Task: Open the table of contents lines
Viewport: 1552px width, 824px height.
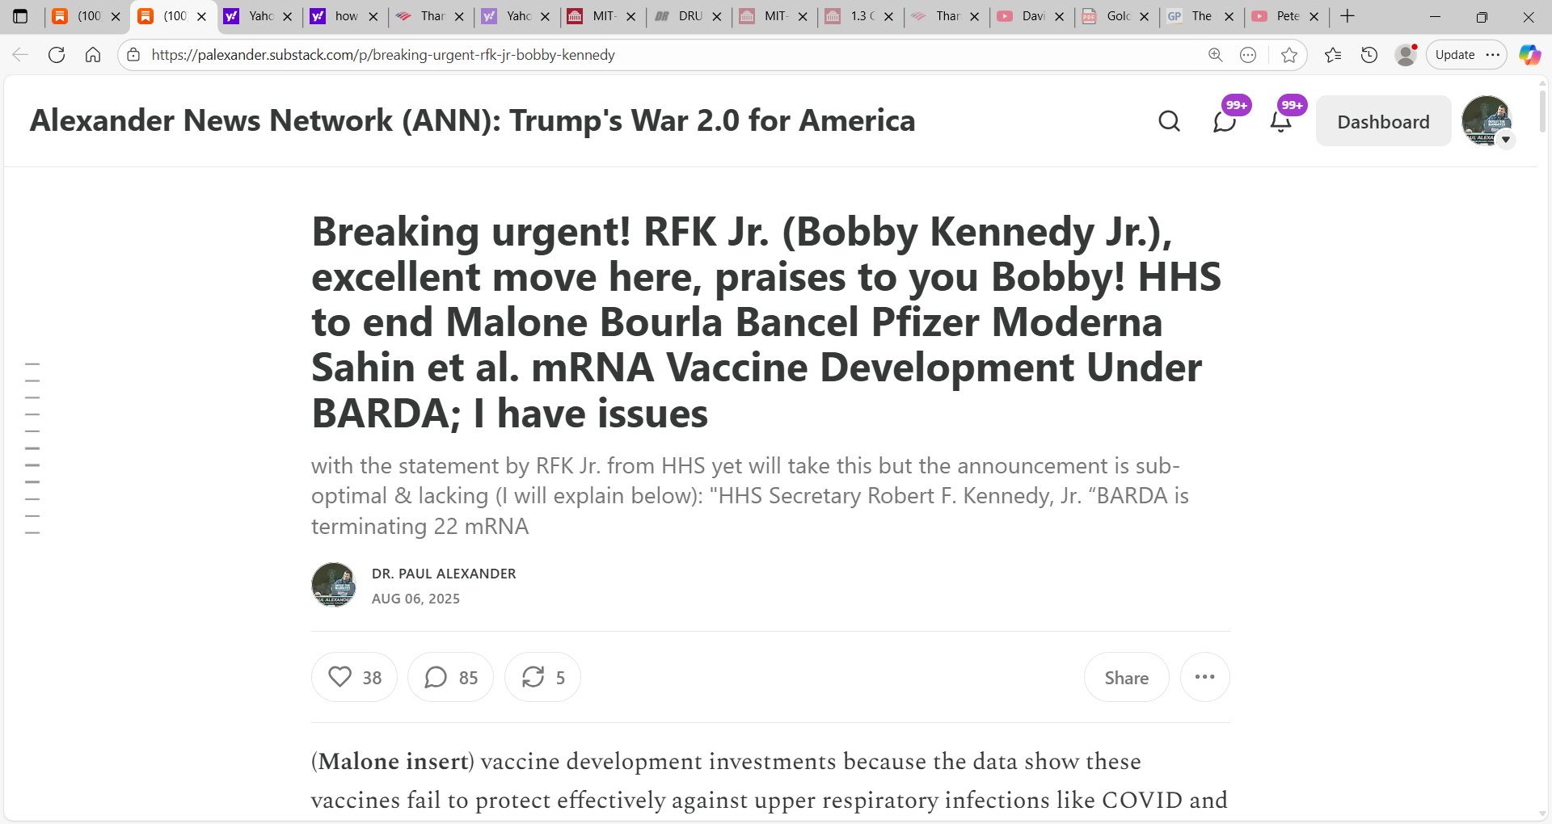Action: tap(32, 448)
